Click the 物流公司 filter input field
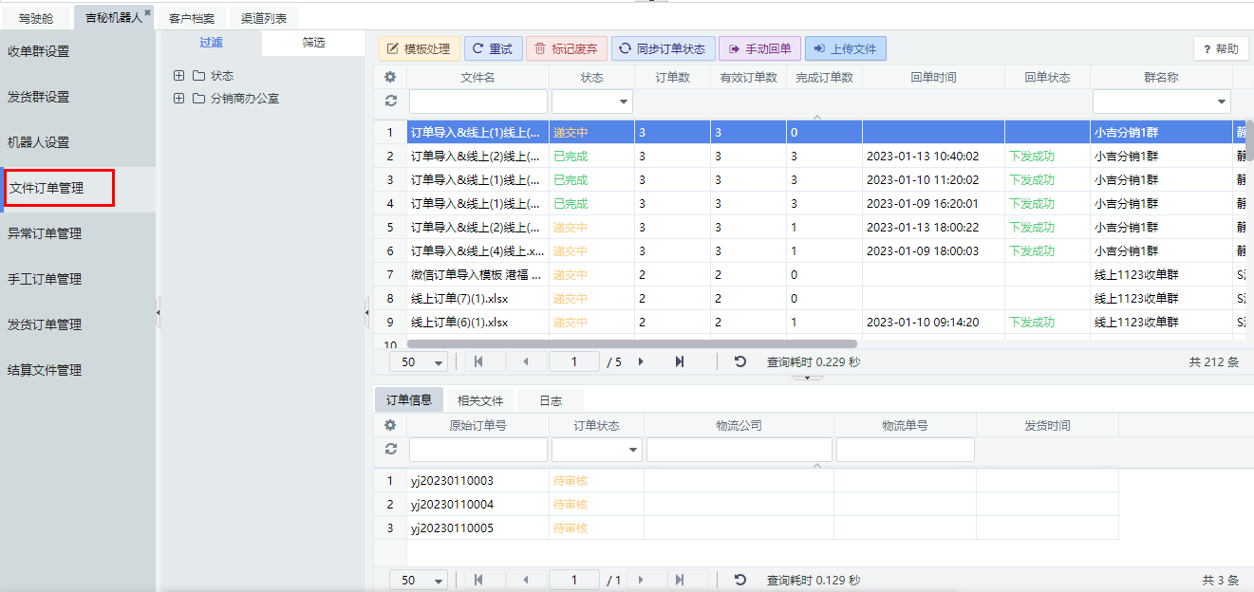Screen dimensions: 1254x592 coord(739,450)
